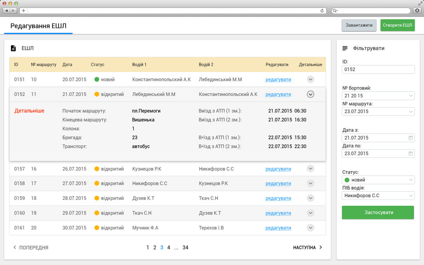Click the Водій 1 column header
Screen dimensions: 424x265
(x=139, y=64)
